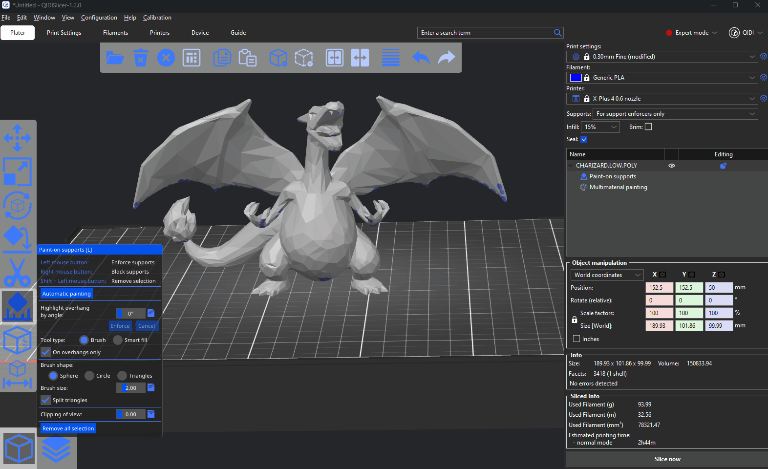
Task: Hide CHARIZARD.LOW.POLY with the eye icon
Action: (672, 166)
